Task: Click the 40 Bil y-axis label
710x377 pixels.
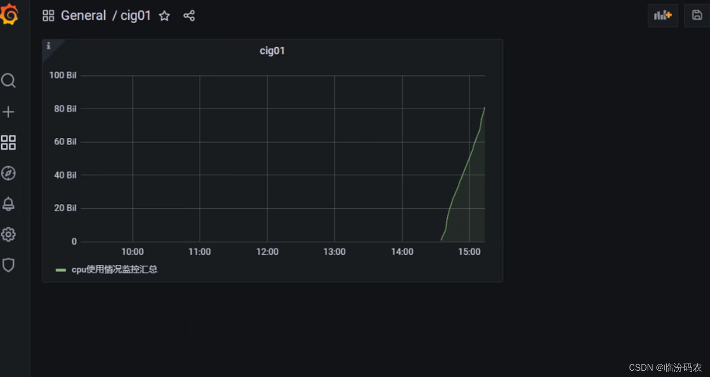Action: pyautogui.click(x=65, y=175)
